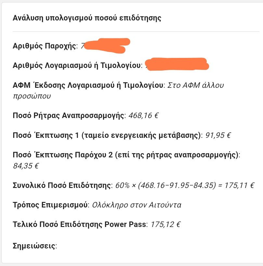Image resolution: width=263 pixels, height=266 pixels.
Task: Click the amount 468,16 €
Action: [143, 116]
